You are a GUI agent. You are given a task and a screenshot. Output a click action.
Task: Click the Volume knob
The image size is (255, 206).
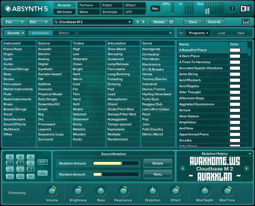pyautogui.click(x=52, y=191)
